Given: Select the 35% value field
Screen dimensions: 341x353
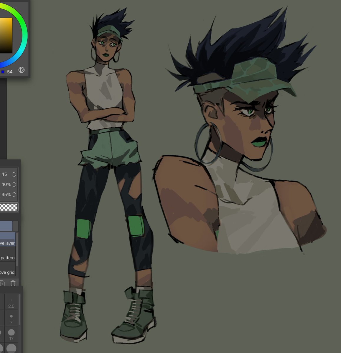Looking at the screenshot, I should click(x=6, y=194).
